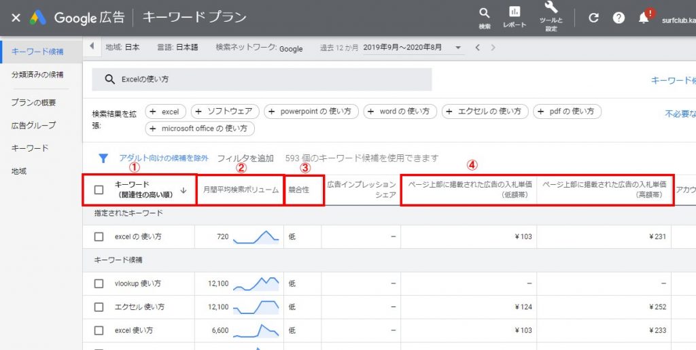Click the 2019年9月～2020年8月 date range
The image size is (696, 350).
pyautogui.click(x=402, y=48)
